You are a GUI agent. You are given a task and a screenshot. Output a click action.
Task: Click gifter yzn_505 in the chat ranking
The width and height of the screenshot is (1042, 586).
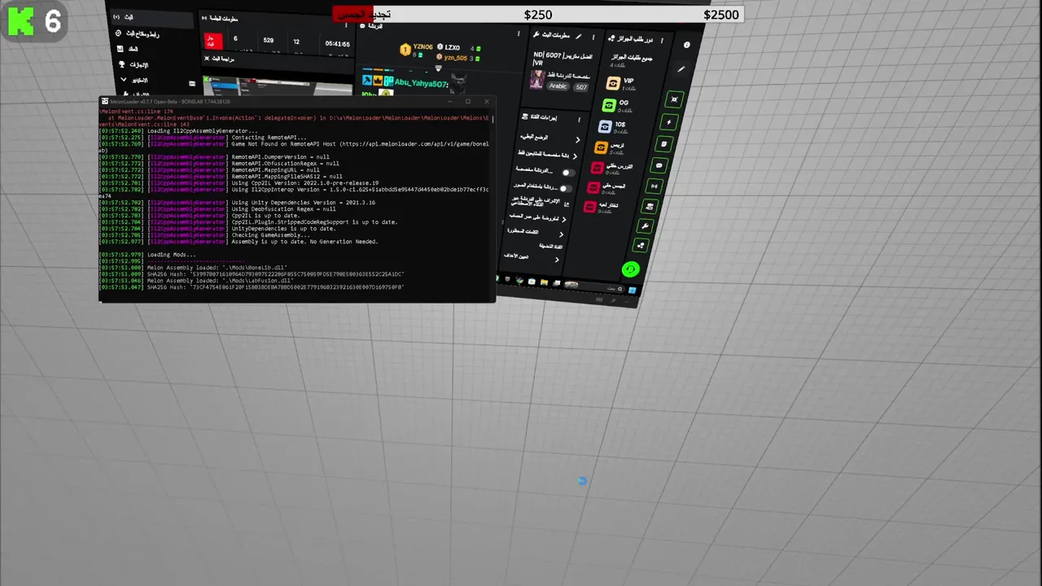(x=456, y=58)
